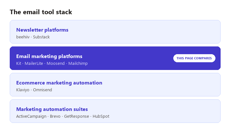
Task: Open the Email marketing platforms heading
Action: 49,56
